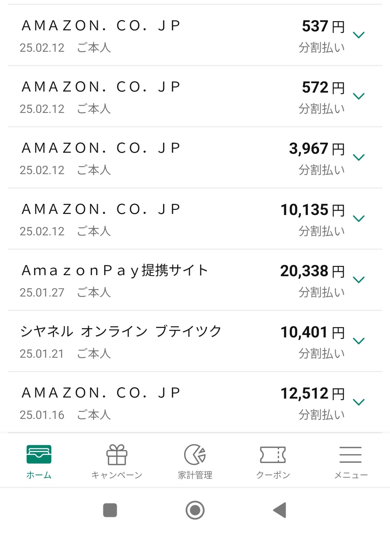Open household budget pie chart icon

195,455
